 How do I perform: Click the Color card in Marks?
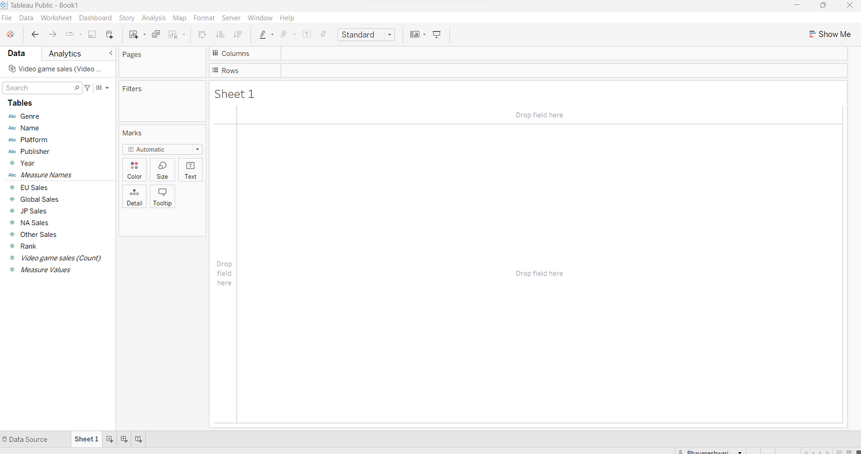135,170
